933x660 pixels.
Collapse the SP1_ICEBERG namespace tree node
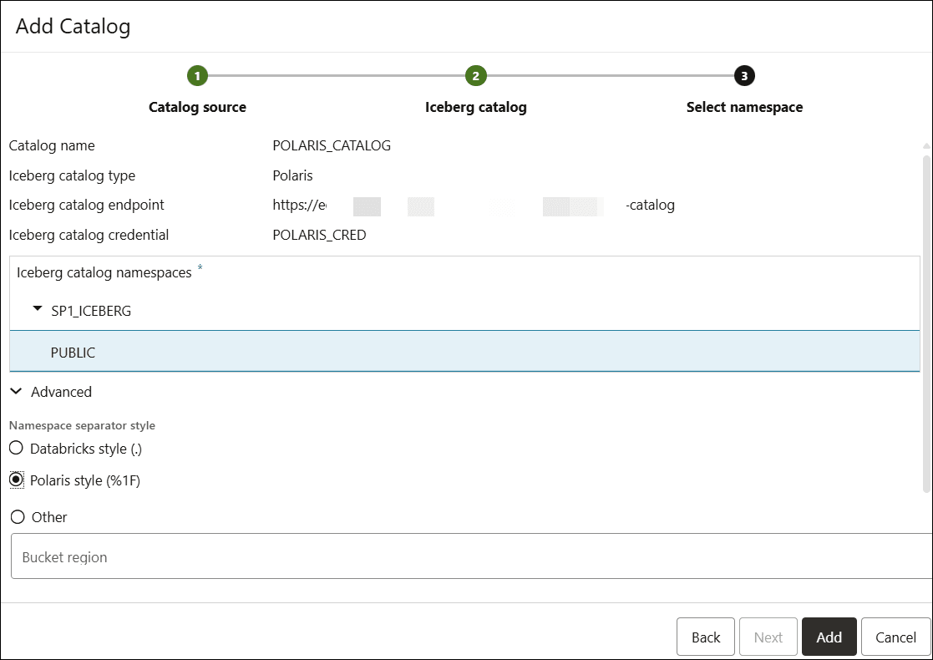click(38, 309)
